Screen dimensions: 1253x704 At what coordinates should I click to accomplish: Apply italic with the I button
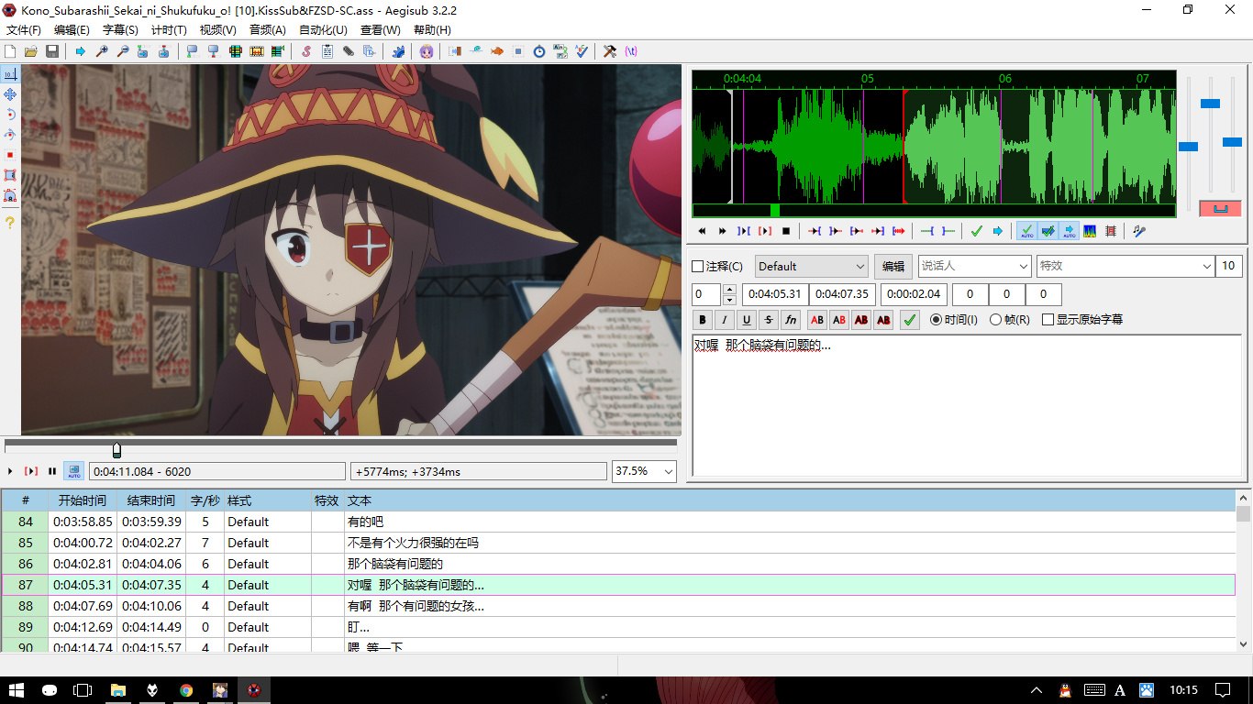pyautogui.click(x=725, y=320)
